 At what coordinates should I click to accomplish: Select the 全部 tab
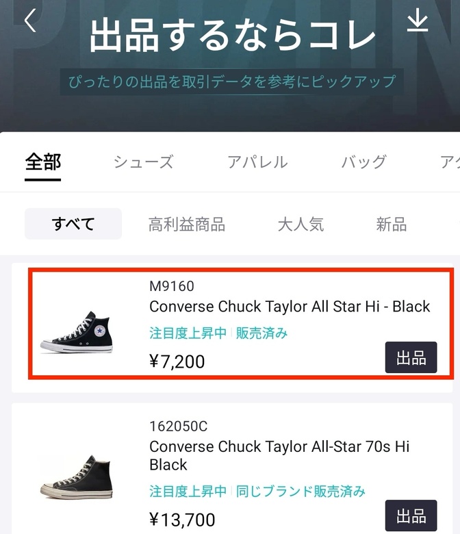pyautogui.click(x=43, y=162)
